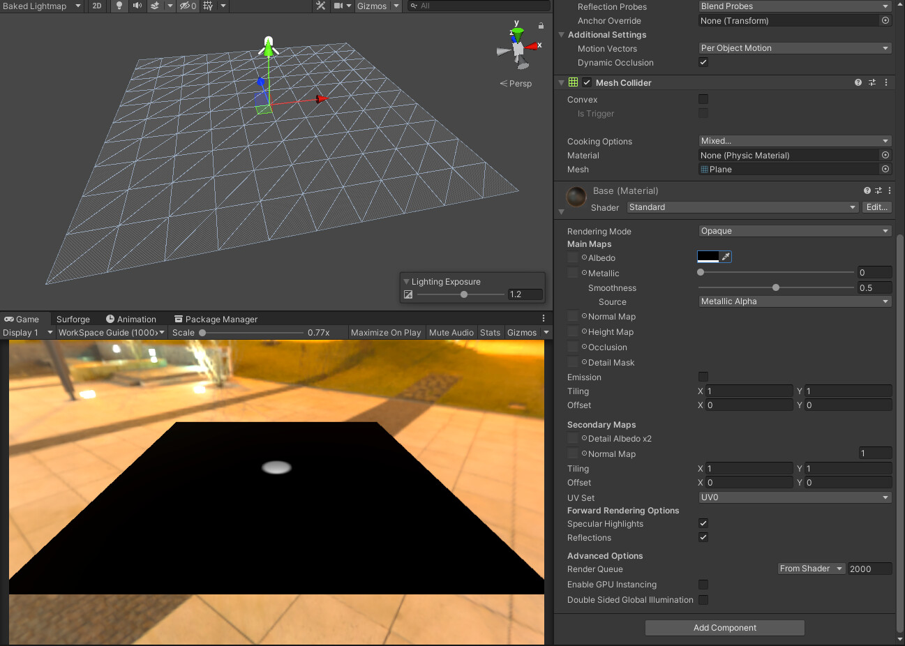Viewport: 905px width, 646px height.
Task: Open Mesh Collider context menu via three dots
Action: click(886, 82)
